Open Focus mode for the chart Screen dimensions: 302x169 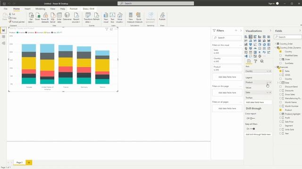click(111, 29)
